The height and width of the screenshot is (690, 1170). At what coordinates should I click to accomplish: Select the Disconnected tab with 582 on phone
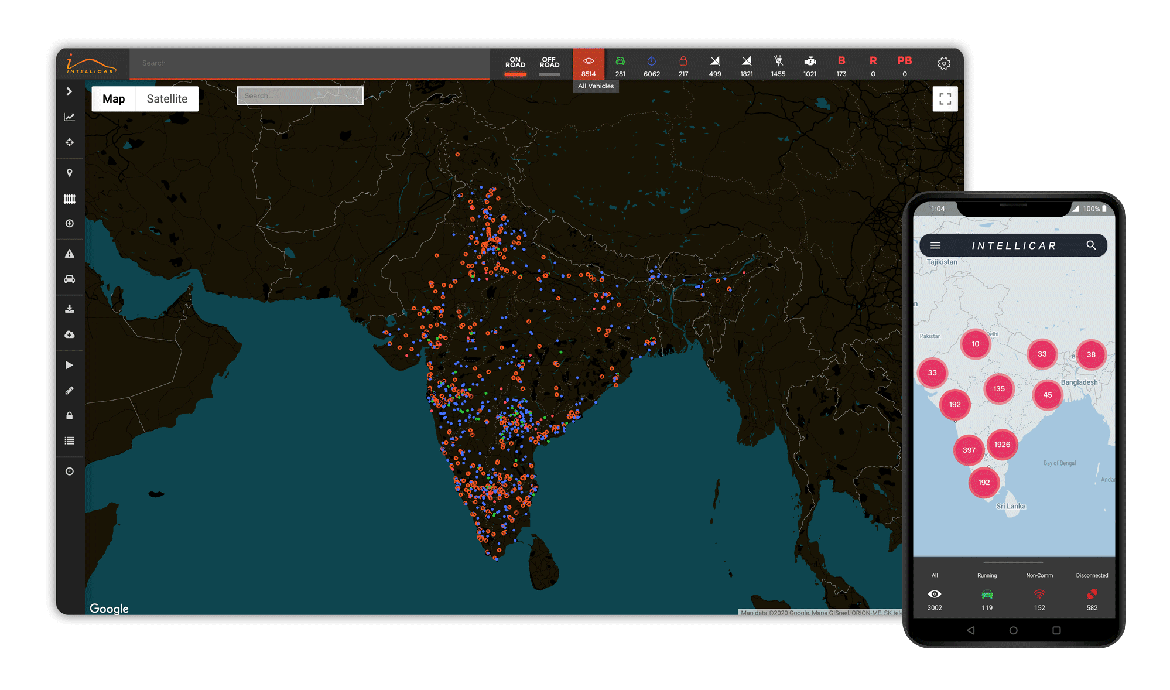[x=1092, y=592]
